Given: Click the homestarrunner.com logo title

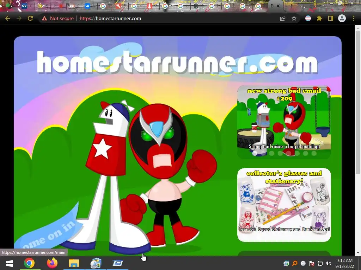Looking at the screenshot, I should point(177,62).
